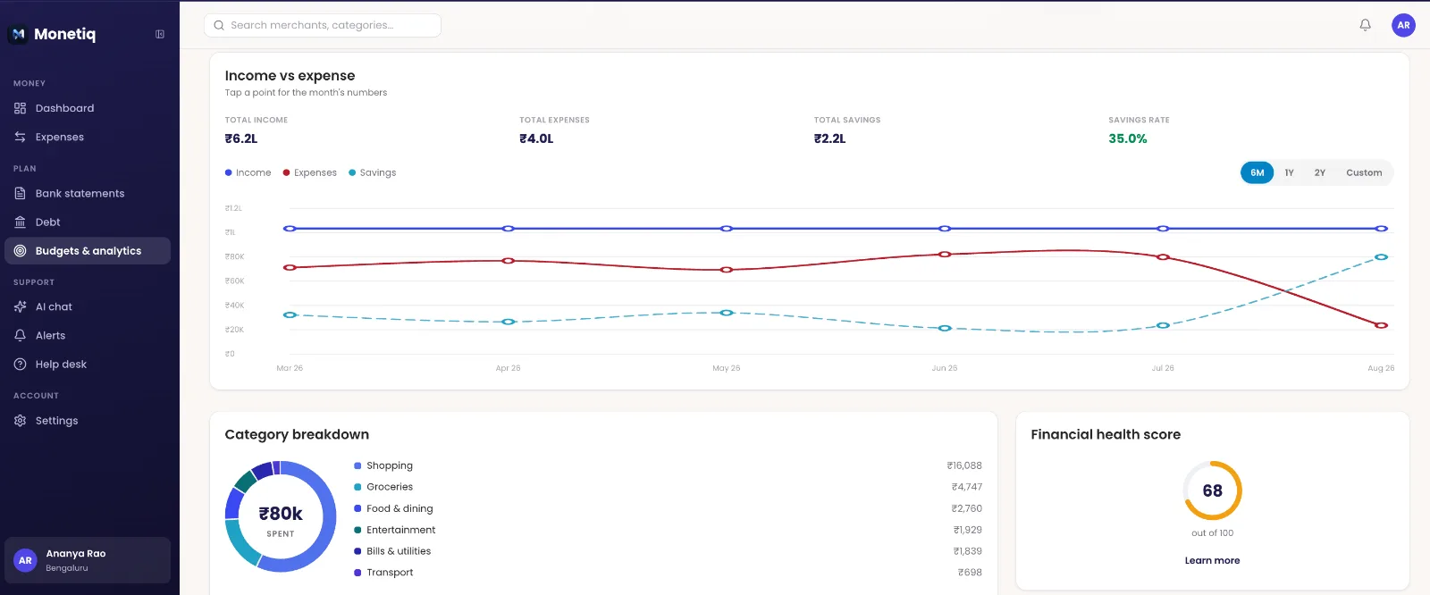Open notifications bell in top bar
1430x595 pixels.
pyautogui.click(x=1365, y=25)
